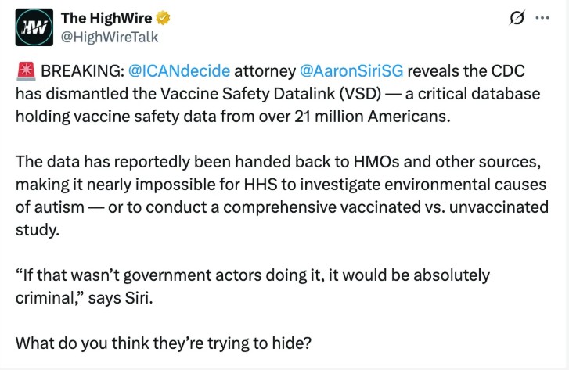This screenshot has height=370, width=569.
Task: Open the Grok explain icon
Action: click(x=517, y=19)
